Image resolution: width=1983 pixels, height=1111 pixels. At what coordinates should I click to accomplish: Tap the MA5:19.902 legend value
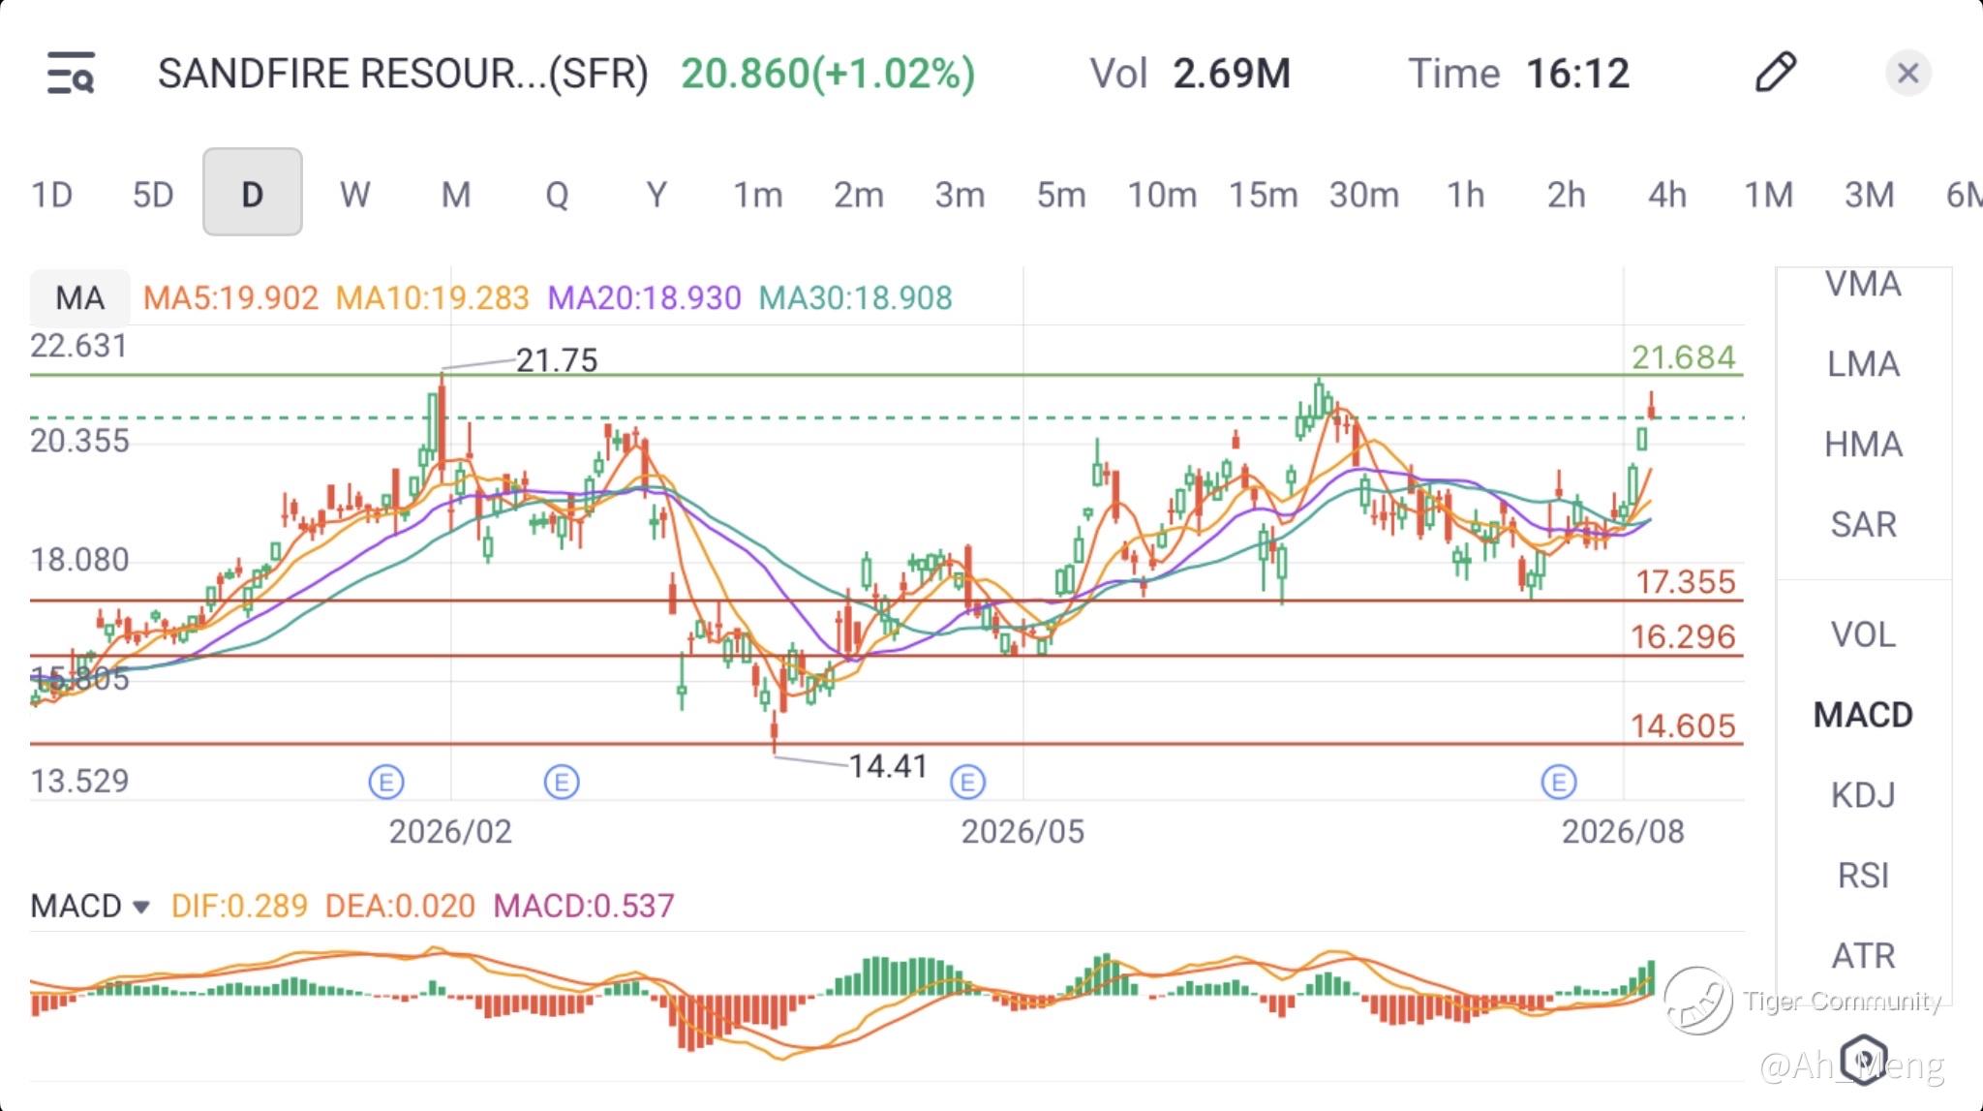[x=230, y=297]
